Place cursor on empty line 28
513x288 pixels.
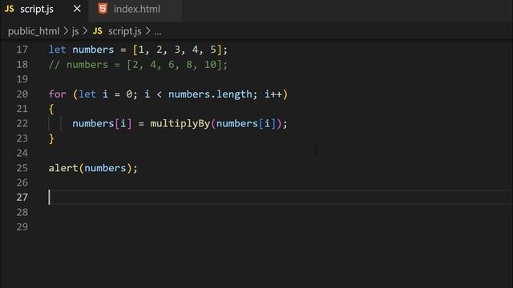pyautogui.click(x=280, y=212)
